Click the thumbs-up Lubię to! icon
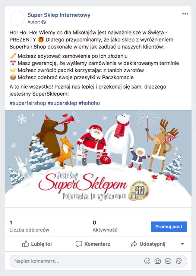 pyautogui.click(x=25, y=244)
